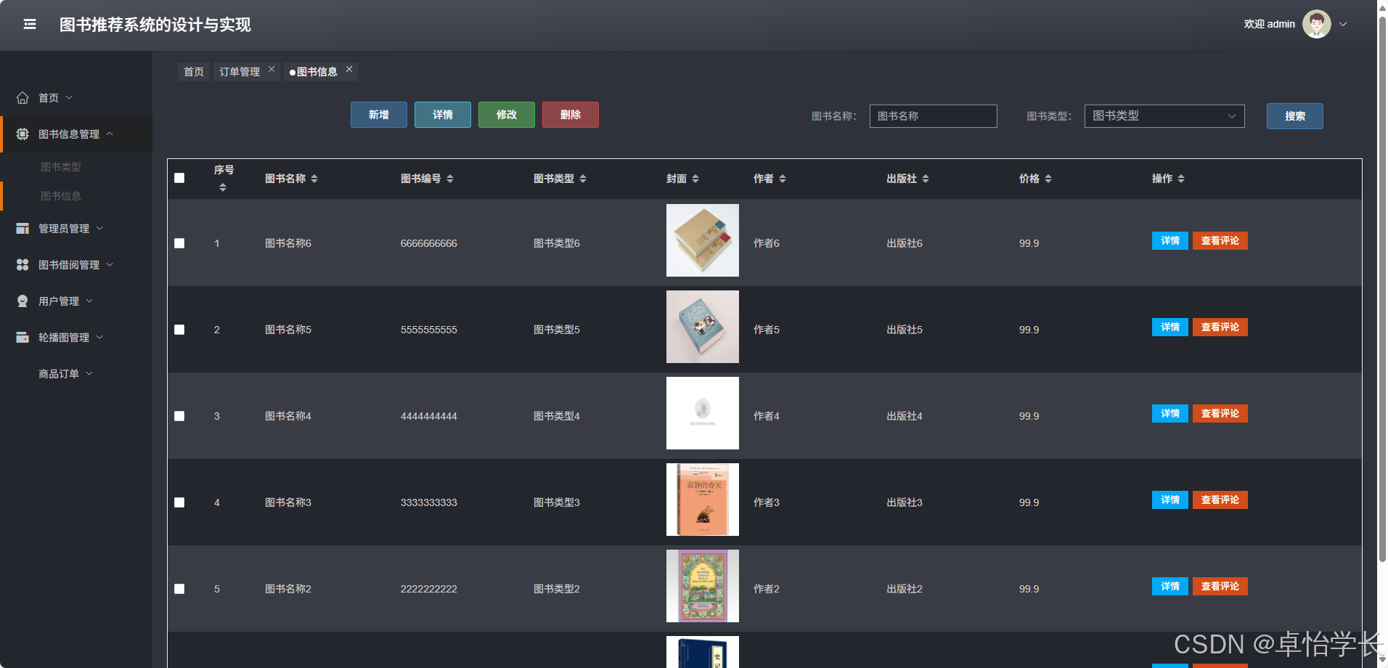
Task: Click the page vertical scrollbar
Action: click(1382, 290)
